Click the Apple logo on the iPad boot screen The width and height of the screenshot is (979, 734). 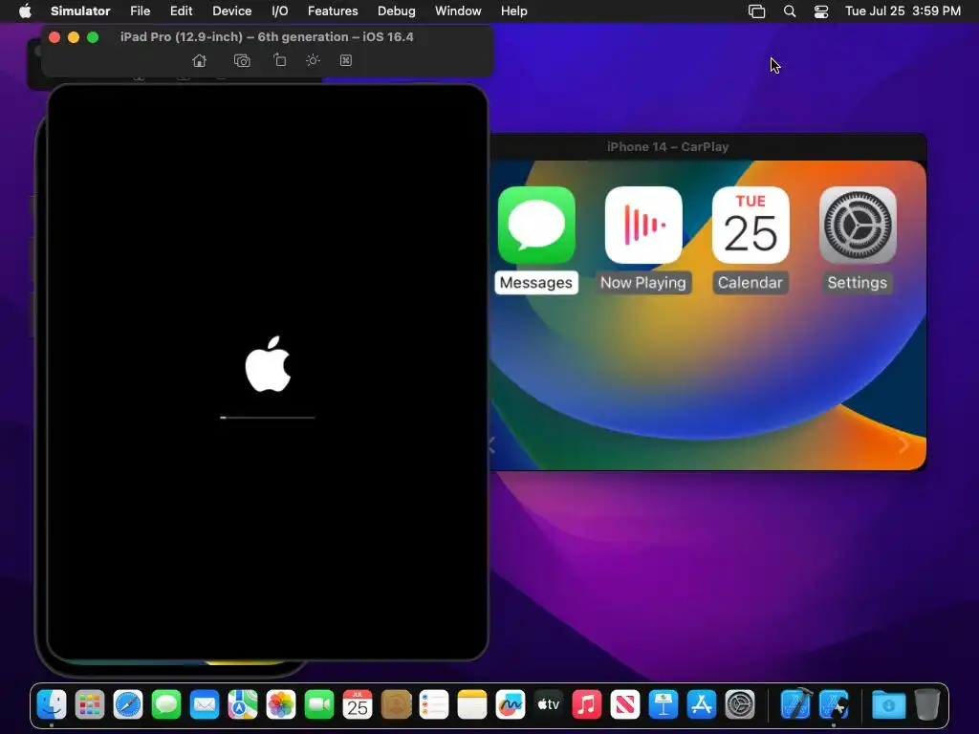268,364
